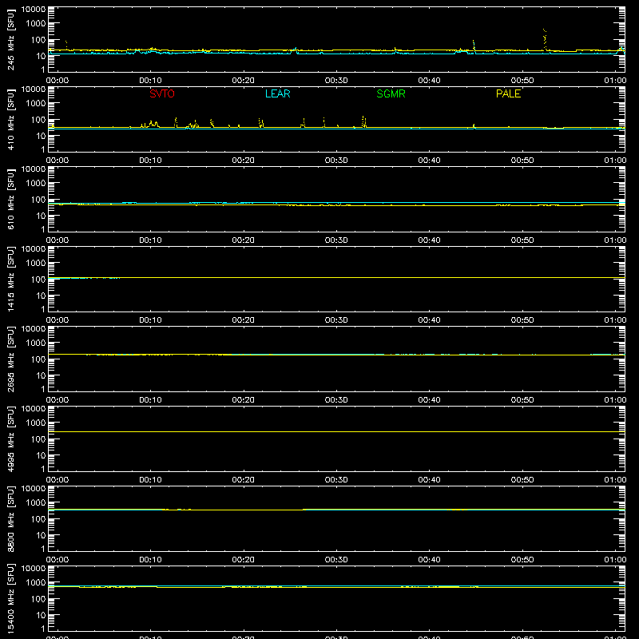Click the 00:50 time label under 245 MHz panel
The image size is (639, 639).
(522, 81)
